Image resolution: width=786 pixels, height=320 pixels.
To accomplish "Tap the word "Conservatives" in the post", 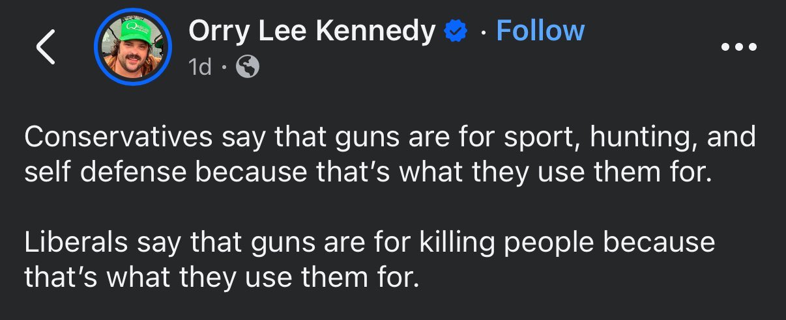I will pos(119,138).
